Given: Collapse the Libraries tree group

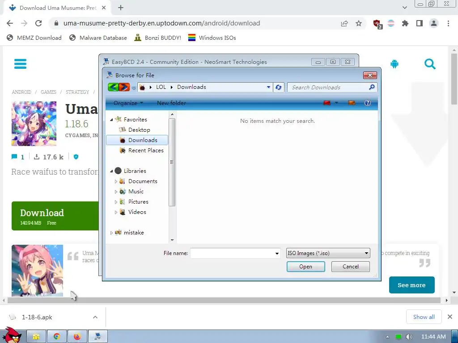Looking at the screenshot, I should 111,171.
